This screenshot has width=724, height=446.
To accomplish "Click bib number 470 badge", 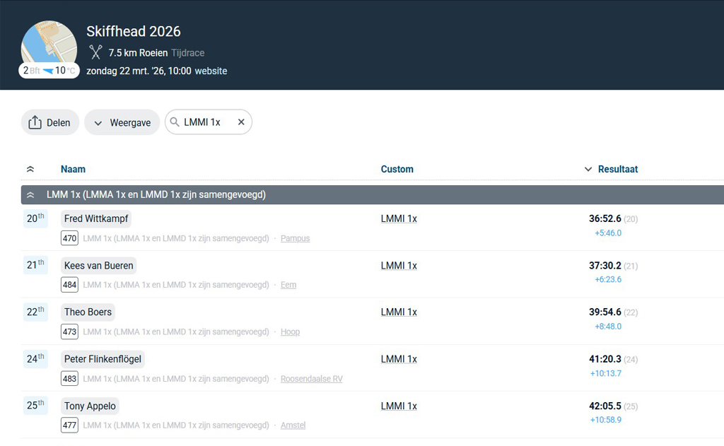I will pyautogui.click(x=69, y=238).
